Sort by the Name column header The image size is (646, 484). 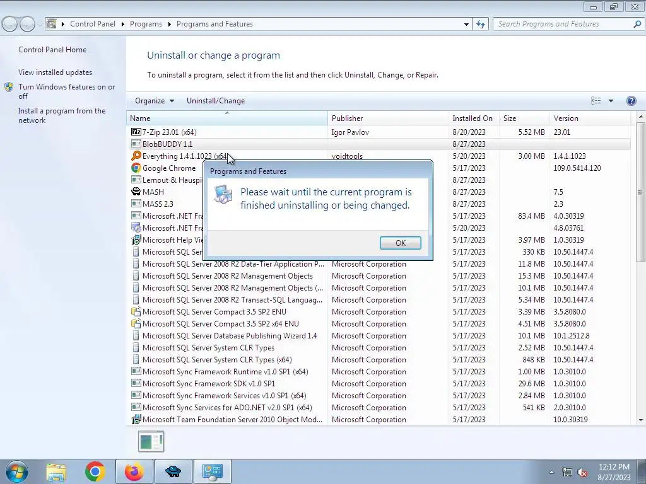point(227,118)
